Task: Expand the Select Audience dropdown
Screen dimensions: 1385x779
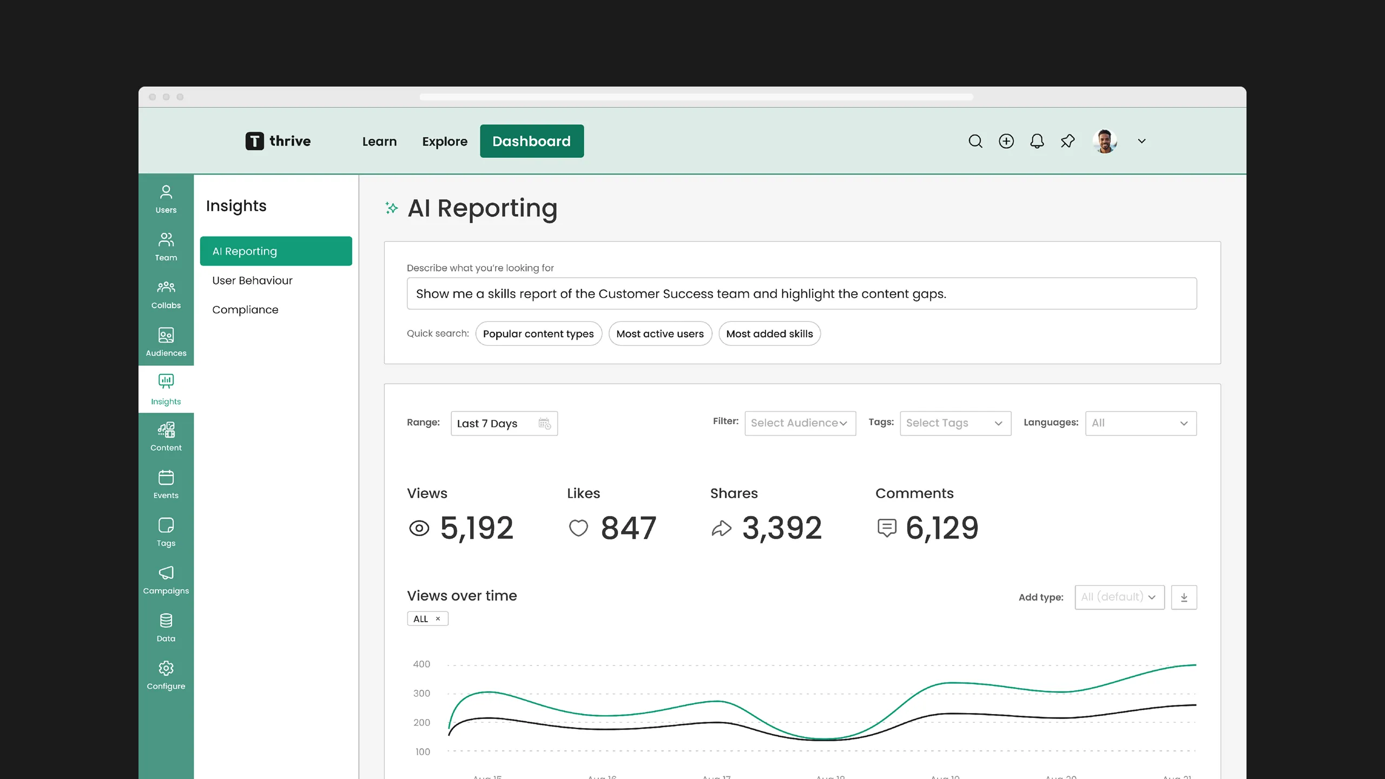Action: click(800, 423)
